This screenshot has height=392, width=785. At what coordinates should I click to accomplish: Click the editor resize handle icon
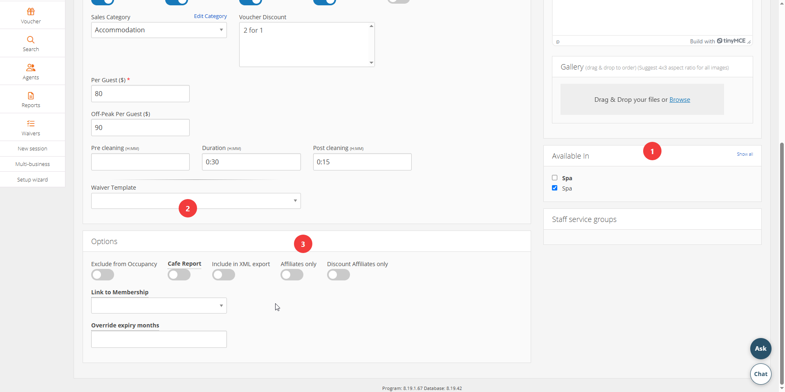pos(749,42)
